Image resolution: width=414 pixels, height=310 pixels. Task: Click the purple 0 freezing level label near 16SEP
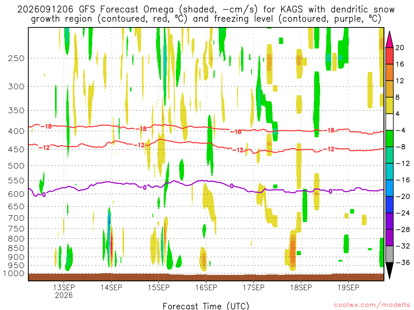(232, 186)
